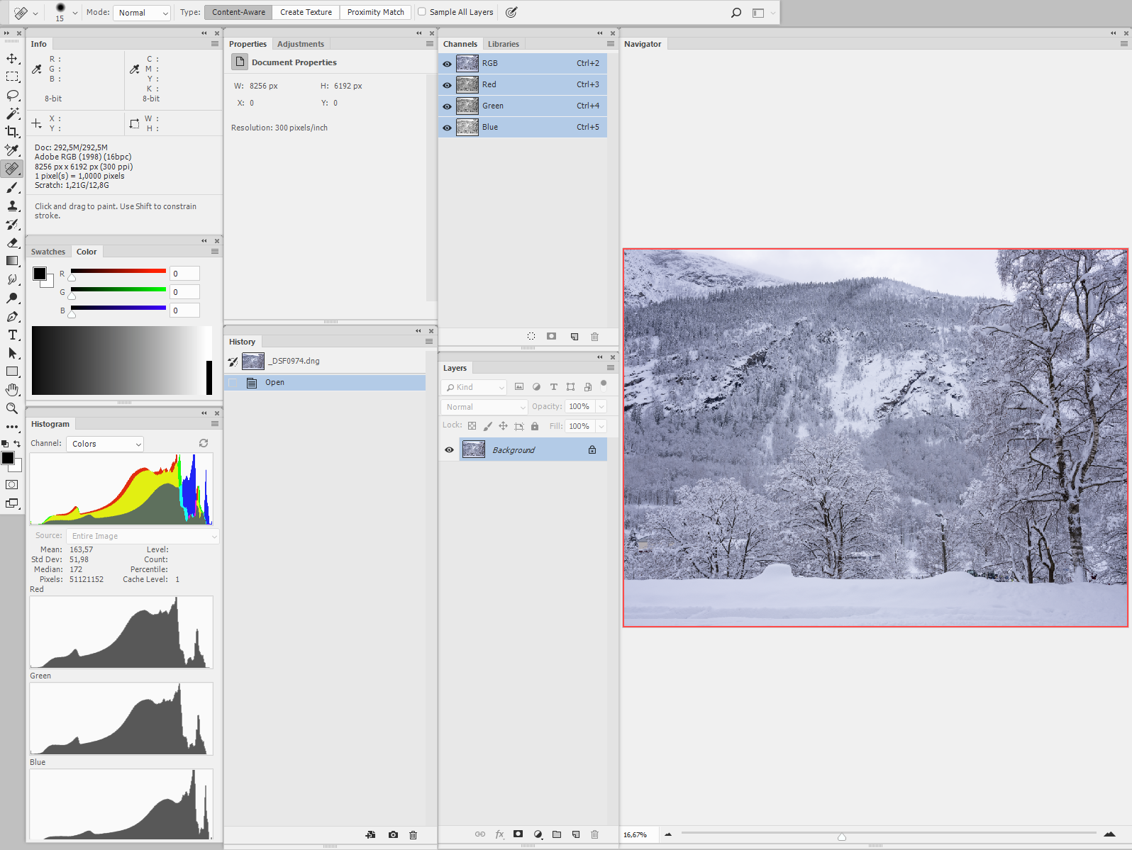Screen dimensions: 1132x850
Task: Toggle lock position icon
Action: (x=503, y=426)
